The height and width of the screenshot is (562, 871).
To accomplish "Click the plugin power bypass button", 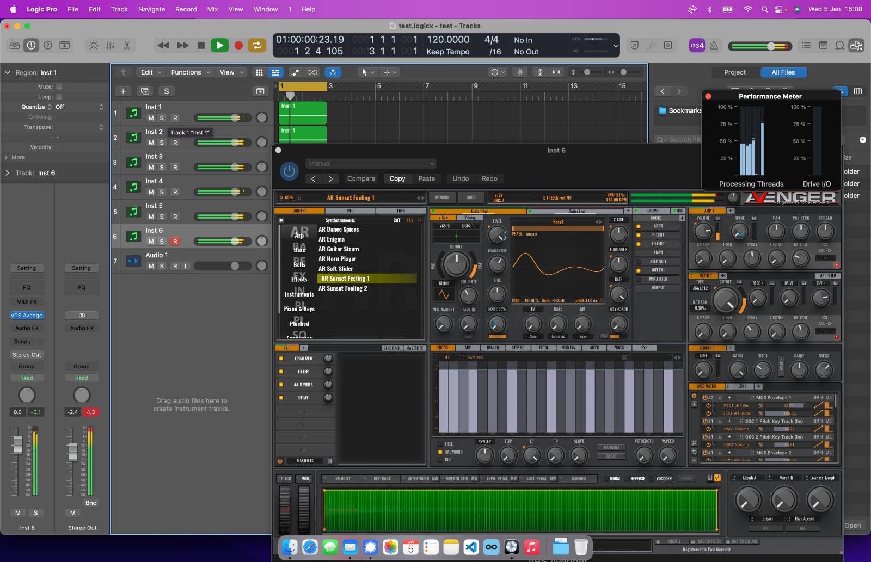I will coord(289,171).
